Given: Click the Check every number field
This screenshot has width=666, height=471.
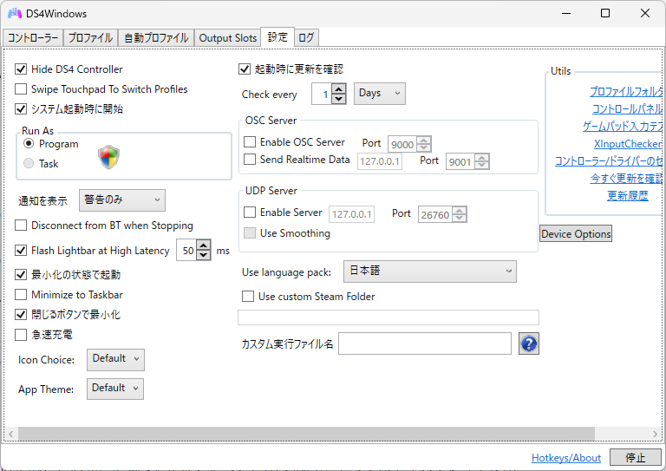Looking at the screenshot, I should tap(322, 94).
